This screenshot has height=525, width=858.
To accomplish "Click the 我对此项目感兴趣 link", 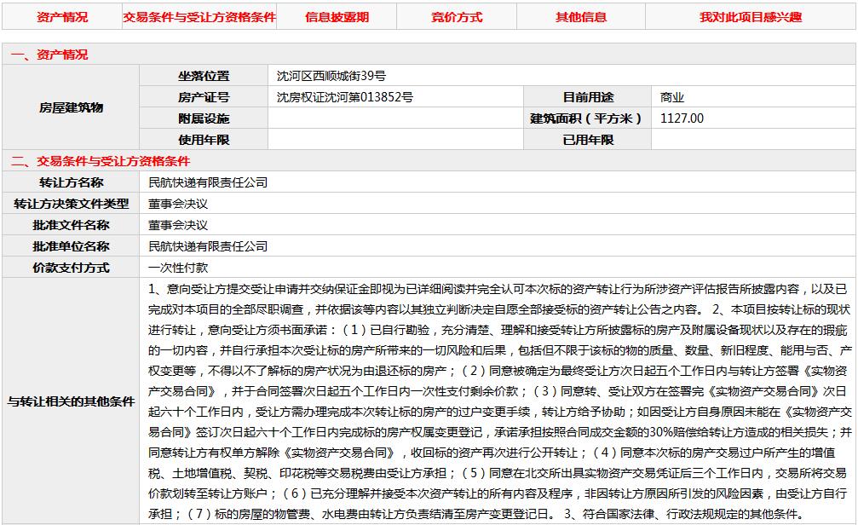I will click(x=751, y=17).
